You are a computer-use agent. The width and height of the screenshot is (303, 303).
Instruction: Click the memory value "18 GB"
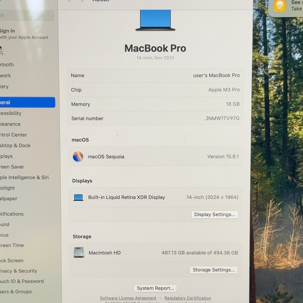233,104
